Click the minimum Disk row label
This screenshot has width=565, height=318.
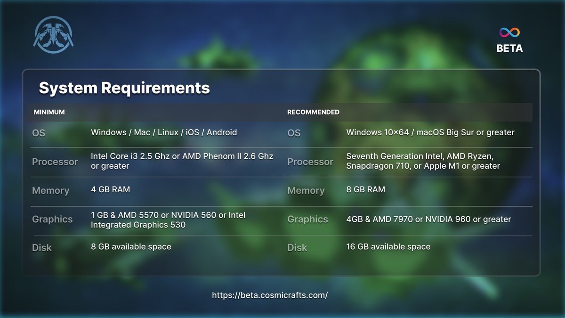pyautogui.click(x=41, y=248)
